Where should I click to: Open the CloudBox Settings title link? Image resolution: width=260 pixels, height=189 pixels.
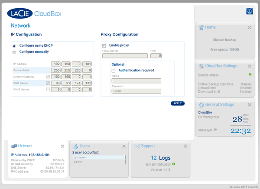pyautogui.click(x=221, y=66)
